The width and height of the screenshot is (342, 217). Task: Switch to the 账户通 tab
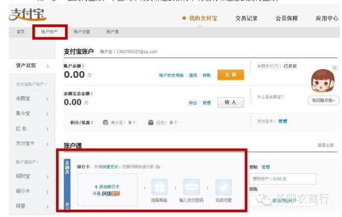pos(113,32)
